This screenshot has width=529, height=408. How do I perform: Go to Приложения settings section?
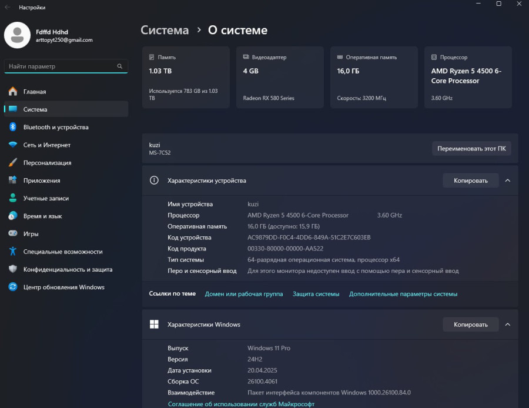coord(66,180)
